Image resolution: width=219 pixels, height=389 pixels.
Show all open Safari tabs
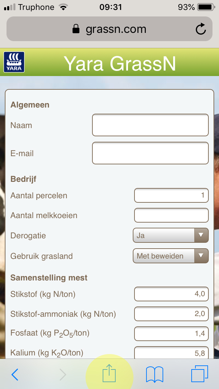coord(200,374)
